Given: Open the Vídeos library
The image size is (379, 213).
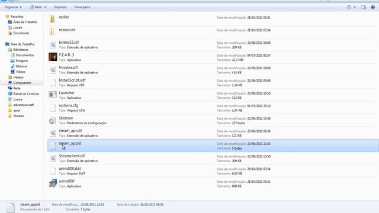Looking at the screenshot, I should [x=18, y=72].
